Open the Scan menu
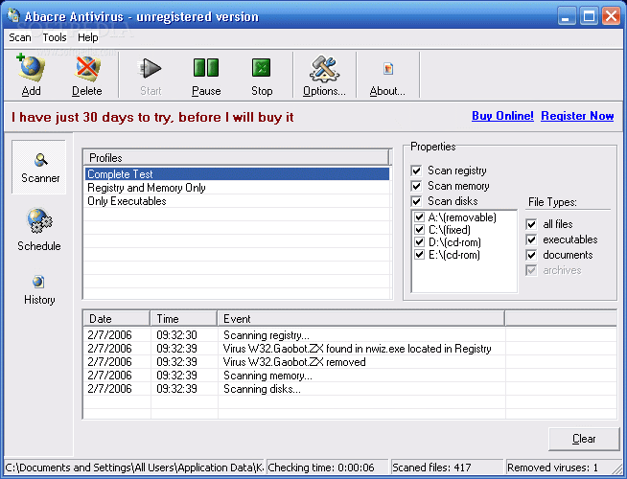The image size is (627, 479). click(x=20, y=37)
